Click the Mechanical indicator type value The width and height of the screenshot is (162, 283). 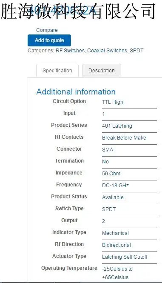coord(116,233)
